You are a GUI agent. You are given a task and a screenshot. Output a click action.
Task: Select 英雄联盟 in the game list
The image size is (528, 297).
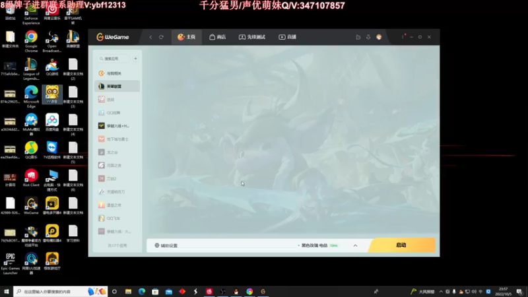click(x=117, y=86)
